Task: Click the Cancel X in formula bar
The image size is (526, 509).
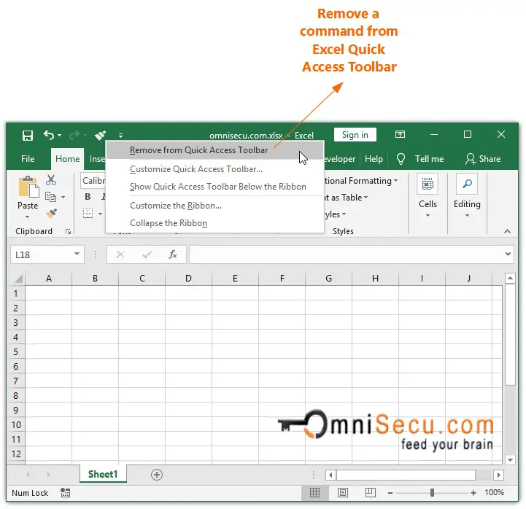Action: pos(120,254)
